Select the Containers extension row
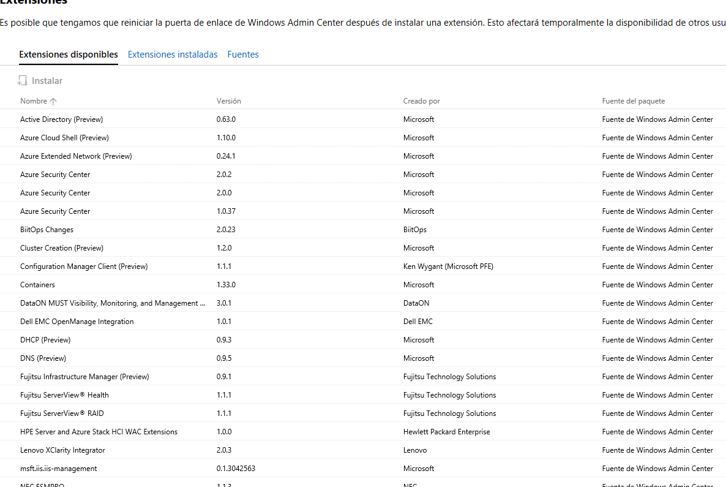This screenshot has width=726, height=487. [x=37, y=285]
